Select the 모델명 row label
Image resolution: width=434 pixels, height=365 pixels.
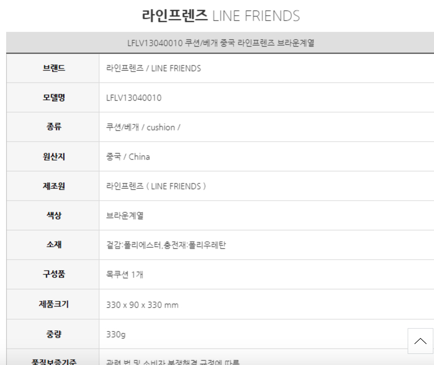(x=54, y=97)
